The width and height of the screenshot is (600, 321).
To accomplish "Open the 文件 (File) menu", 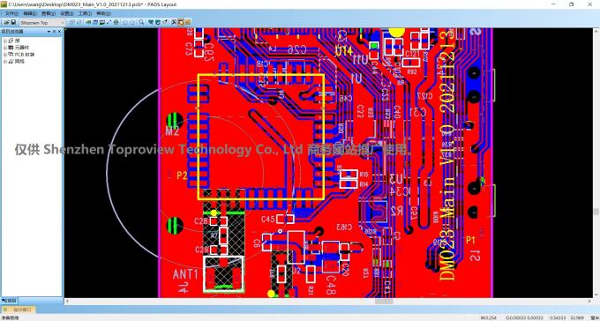I will coord(11,13).
